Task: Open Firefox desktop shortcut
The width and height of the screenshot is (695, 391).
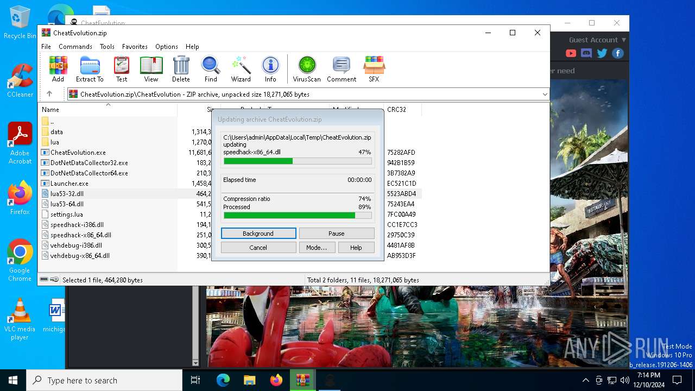Action: click(x=20, y=198)
